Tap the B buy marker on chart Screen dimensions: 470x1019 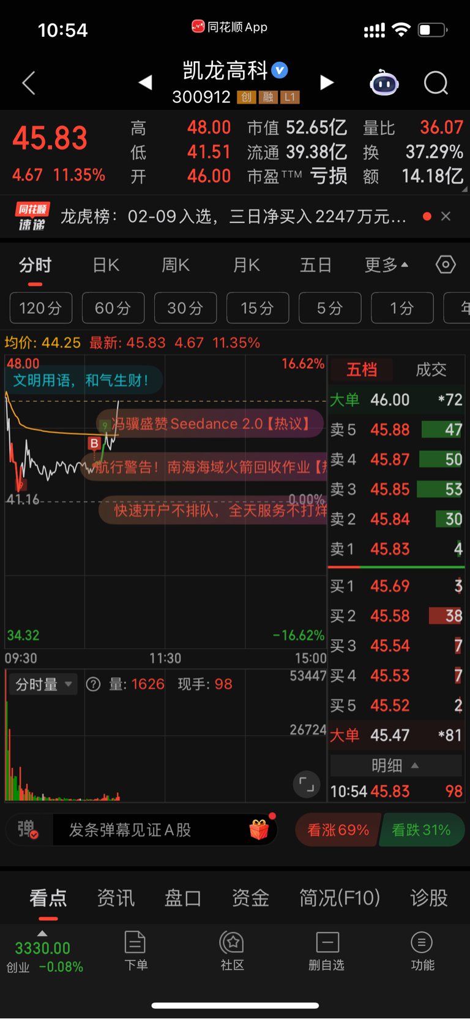(94, 443)
